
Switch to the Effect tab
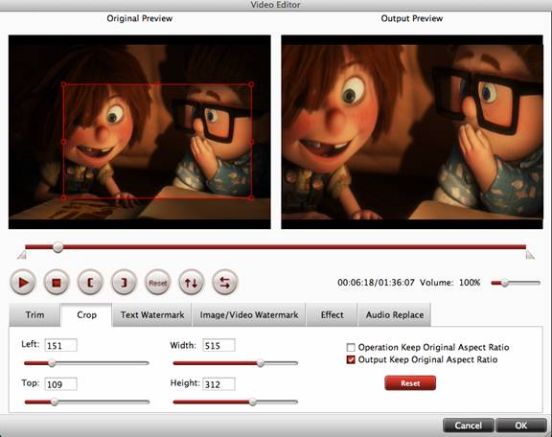[x=332, y=314]
